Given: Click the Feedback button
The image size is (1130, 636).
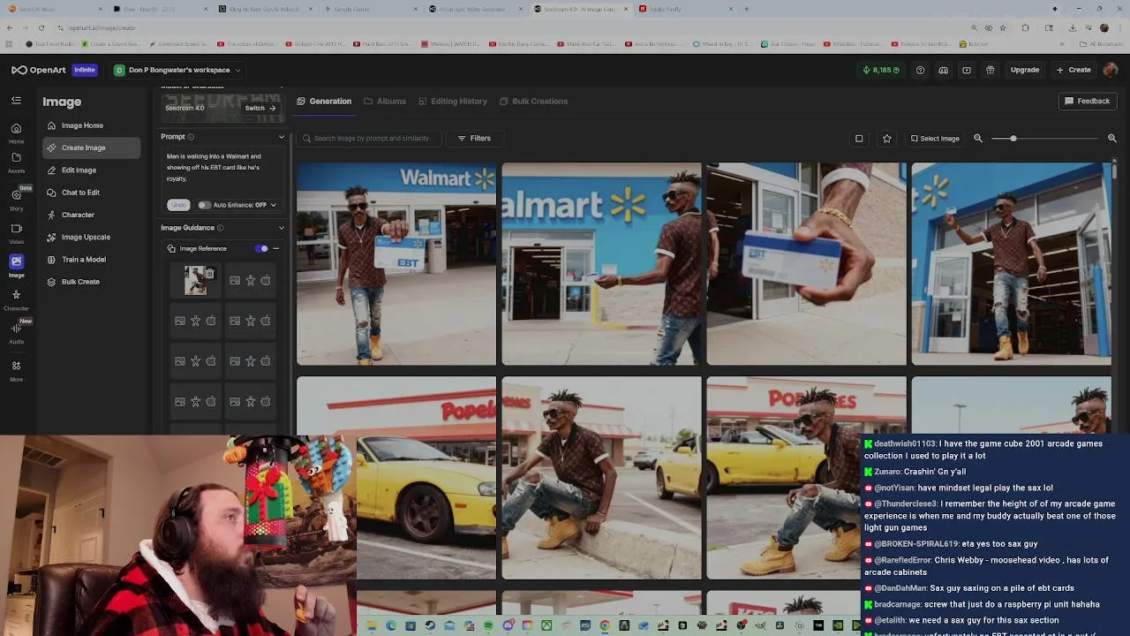Looking at the screenshot, I should 1088,101.
